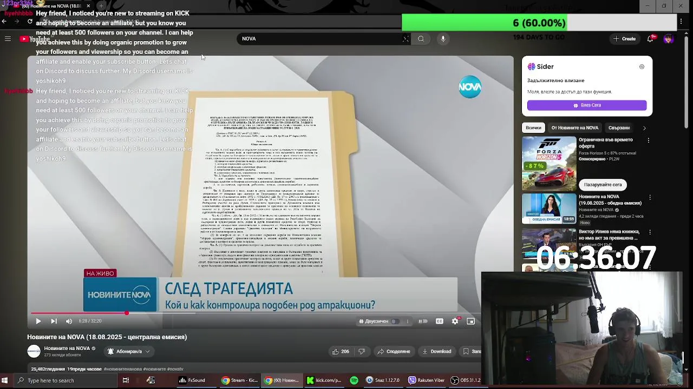Open the Forza Horizon 5 ad thumbnail
Image resolution: width=693 pixels, height=389 pixels.
pyautogui.click(x=549, y=163)
